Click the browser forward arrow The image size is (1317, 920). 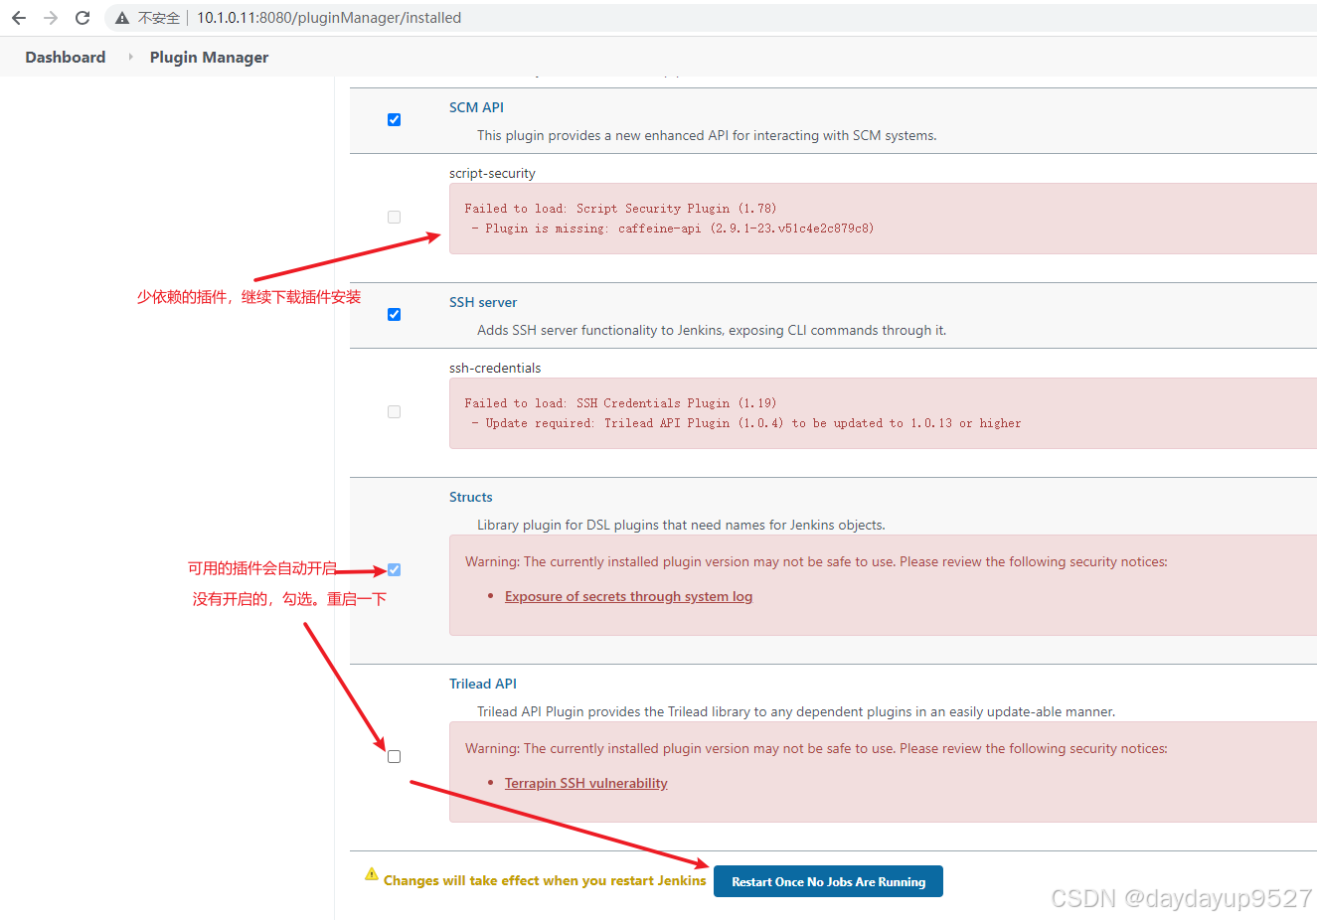click(51, 18)
